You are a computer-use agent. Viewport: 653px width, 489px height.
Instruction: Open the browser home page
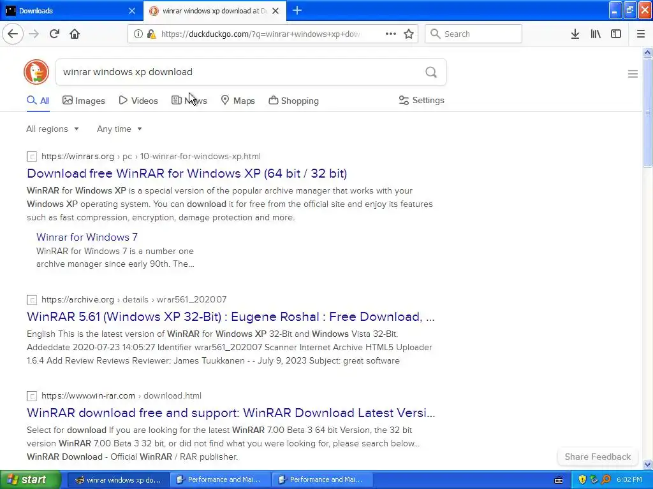(75, 34)
